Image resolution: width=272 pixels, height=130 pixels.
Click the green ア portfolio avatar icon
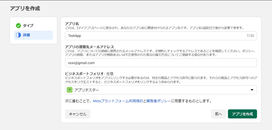pos(69,90)
